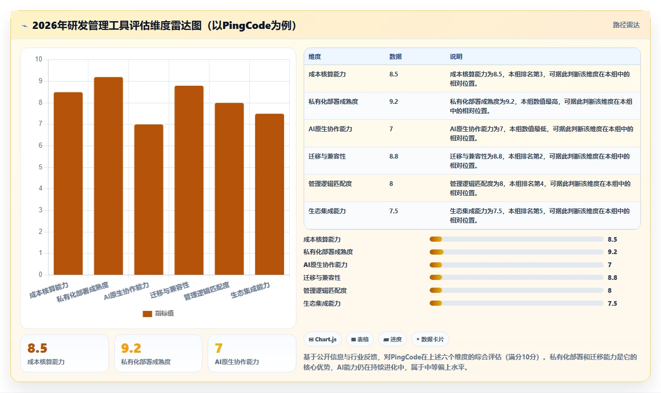Viewport: 661px width, 393px height.
Task: Click the 生态集成能力 bar in chart
Action: (270, 194)
